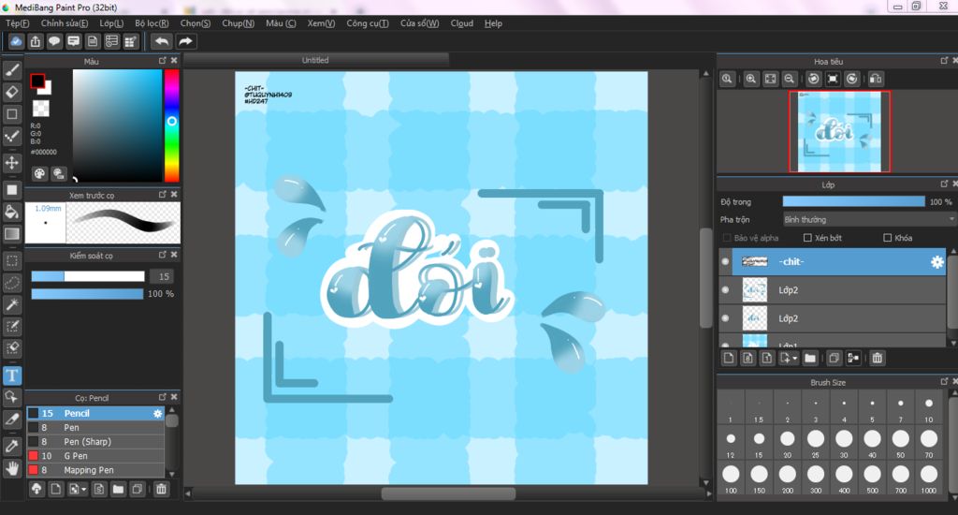Open the Chỉnh sửa(E) menu
958x515 pixels.
point(65,23)
